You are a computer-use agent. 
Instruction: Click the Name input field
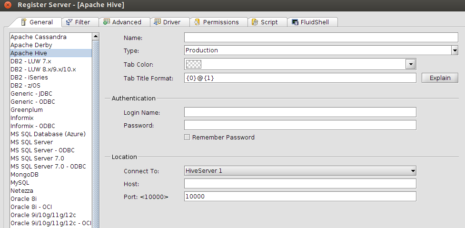pyautogui.click(x=321, y=38)
